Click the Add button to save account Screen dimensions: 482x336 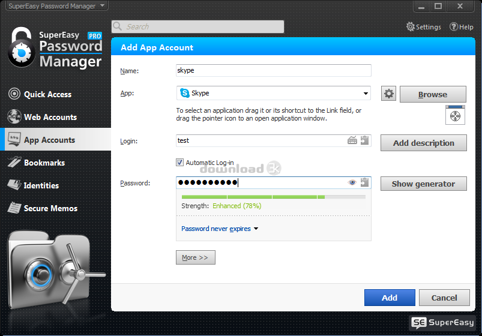click(389, 298)
